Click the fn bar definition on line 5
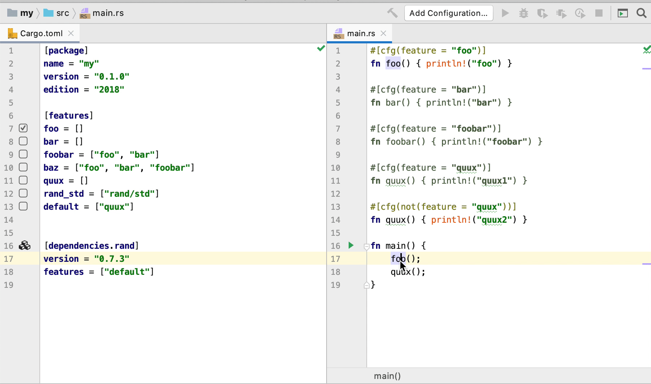This screenshot has height=384, width=651. 441,103
